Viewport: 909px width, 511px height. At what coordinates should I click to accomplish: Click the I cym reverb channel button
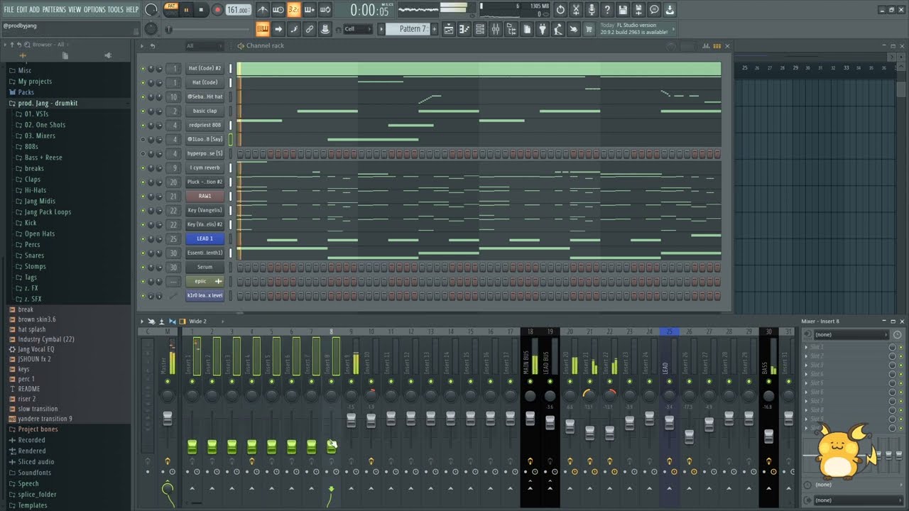click(205, 168)
